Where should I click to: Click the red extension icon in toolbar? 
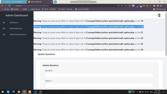147,6
